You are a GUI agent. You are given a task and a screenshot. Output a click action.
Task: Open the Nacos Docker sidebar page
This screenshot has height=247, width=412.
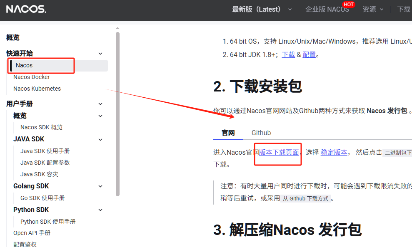tap(31, 77)
